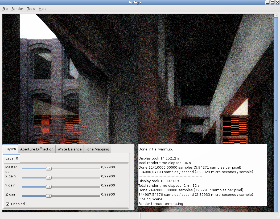Screen dimensions: 280x219
Task: Click the Y gain slider handle
Action: [x=48, y=187]
